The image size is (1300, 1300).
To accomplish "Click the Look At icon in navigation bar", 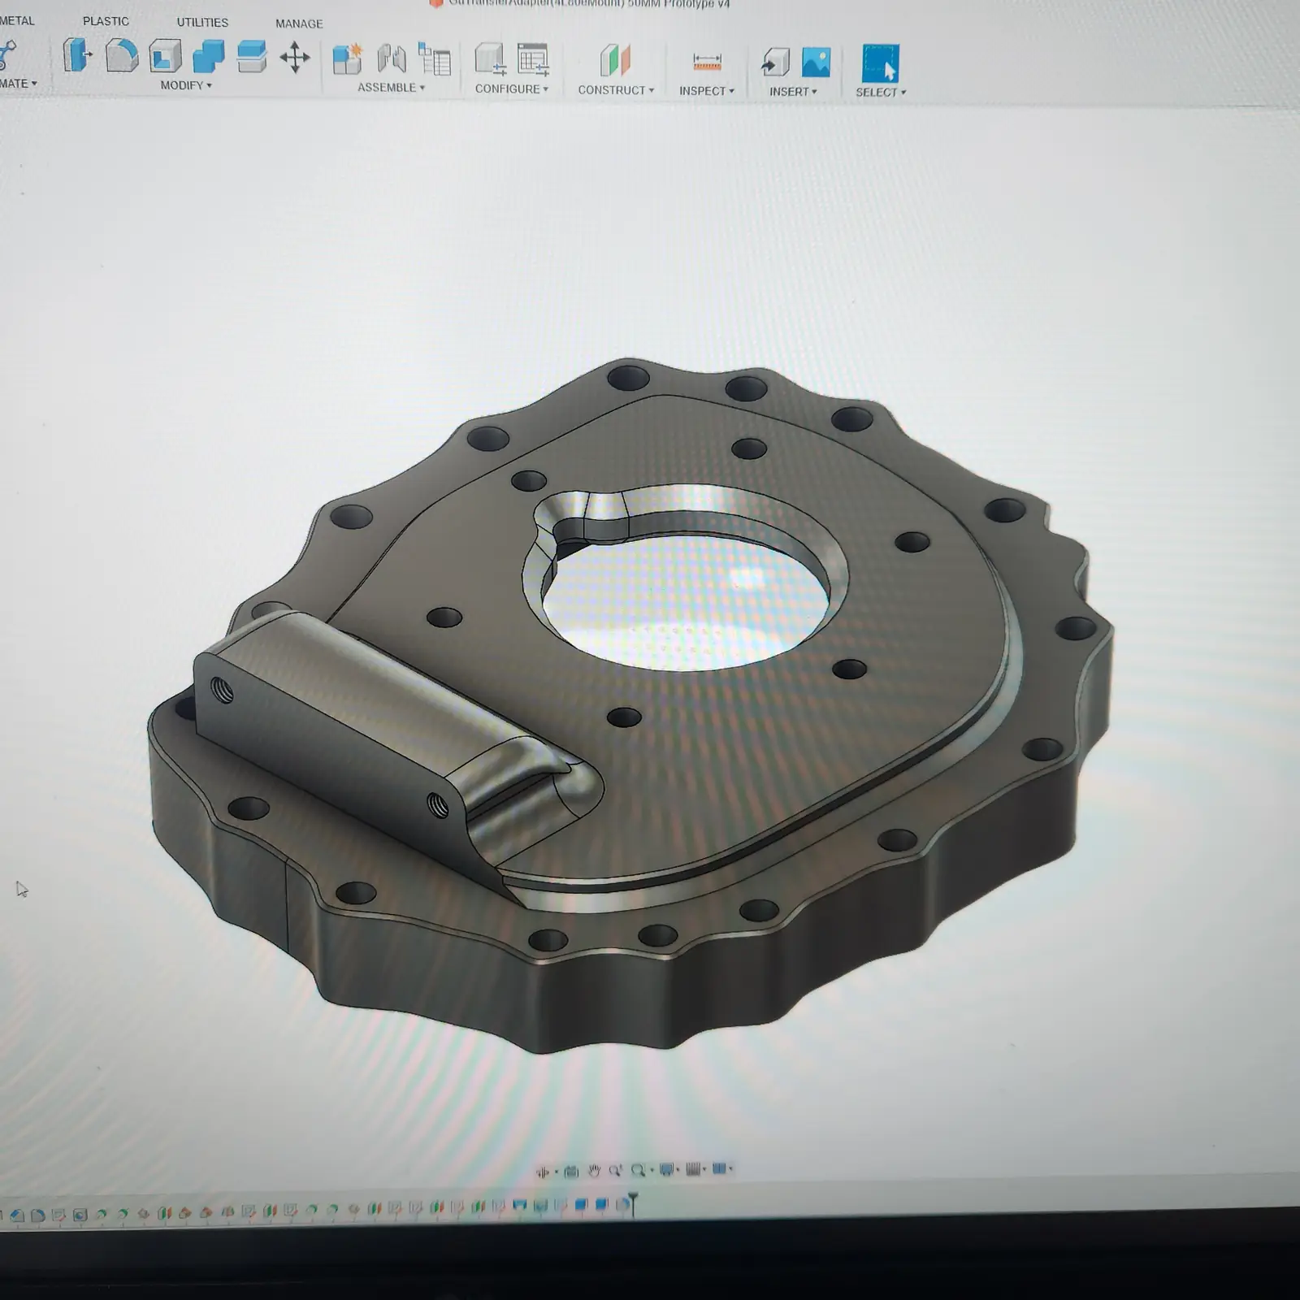I will [571, 1171].
